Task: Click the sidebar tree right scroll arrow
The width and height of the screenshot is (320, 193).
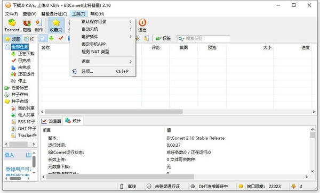Action: 34,144
